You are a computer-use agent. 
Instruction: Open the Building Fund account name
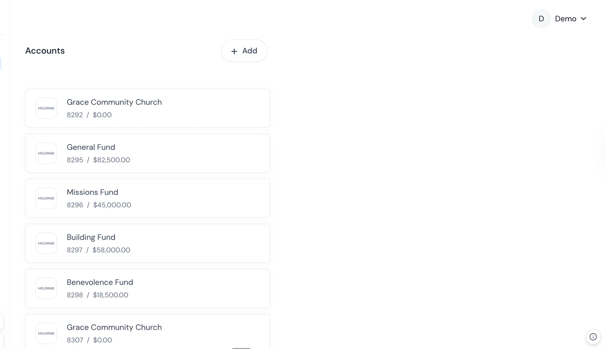click(91, 238)
